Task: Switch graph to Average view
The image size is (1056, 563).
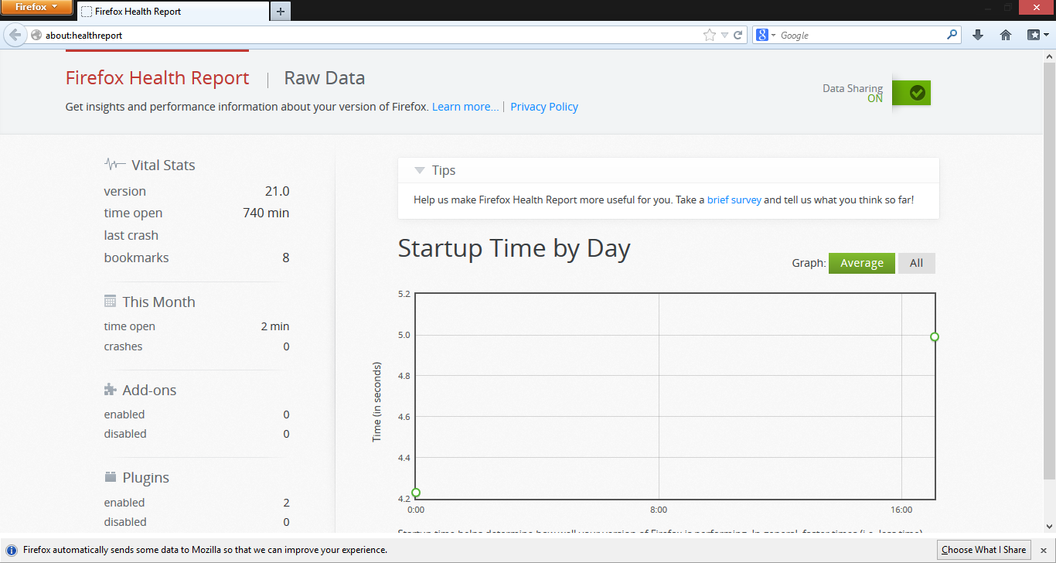Action: coord(862,263)
